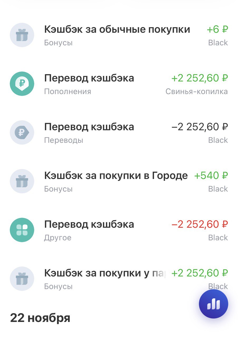Open the Кэшбэк за покупки в Городе transaction

tap(116, 175)
